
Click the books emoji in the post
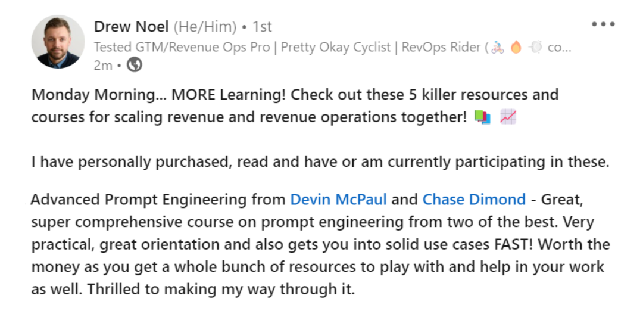(482, 117)
